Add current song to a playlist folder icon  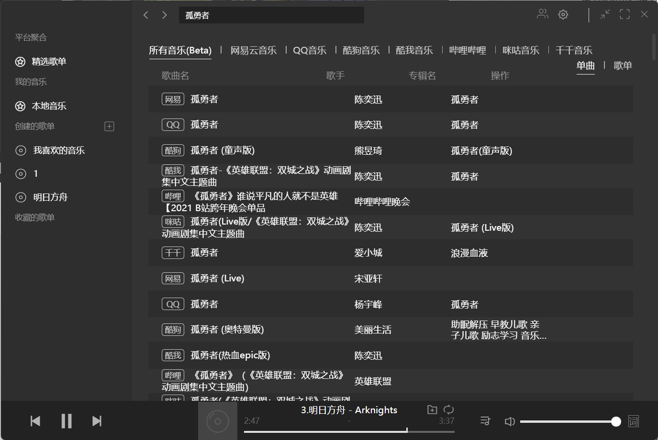pyautogui.click(x=432, y=409)
